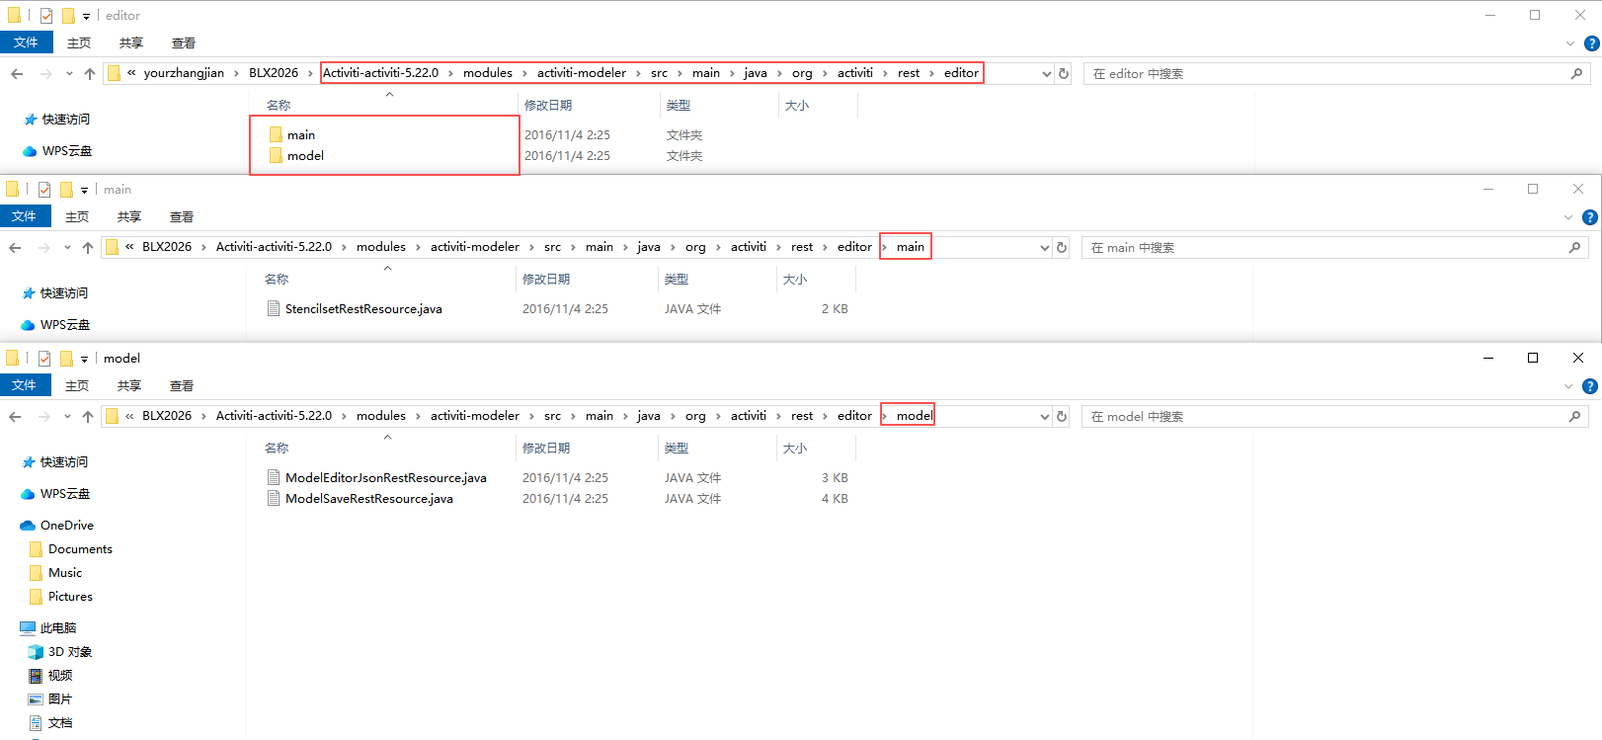Click the search box in the main window
The image size is (1602, 740).
(1323, 248)
